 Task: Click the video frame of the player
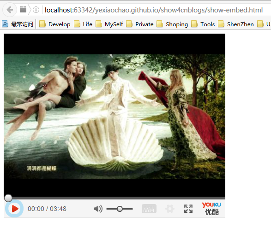(x=114, y=115)
